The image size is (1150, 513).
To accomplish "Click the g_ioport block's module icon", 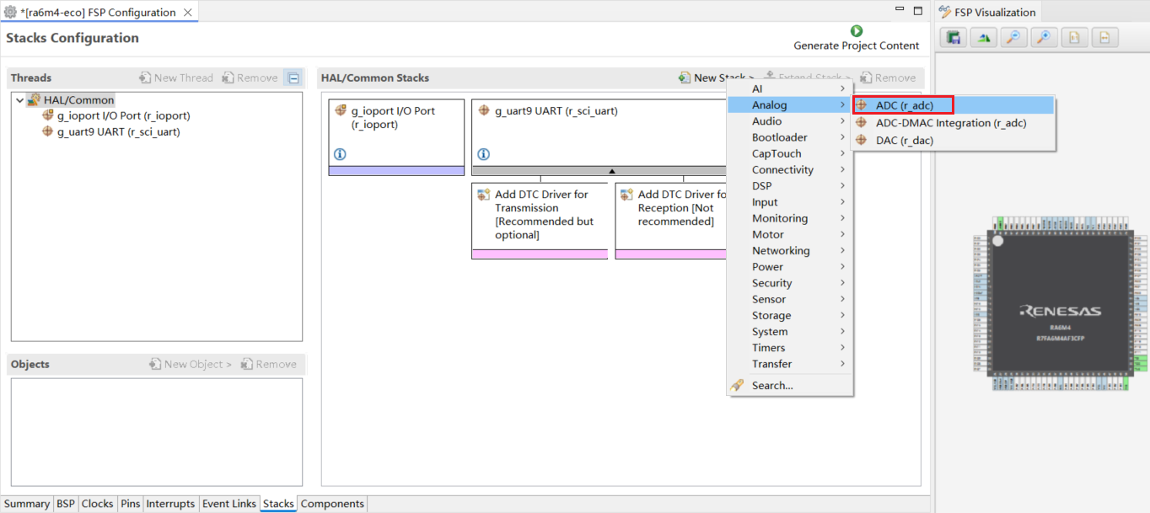I will pyautogui.click(x=341, y=110).
